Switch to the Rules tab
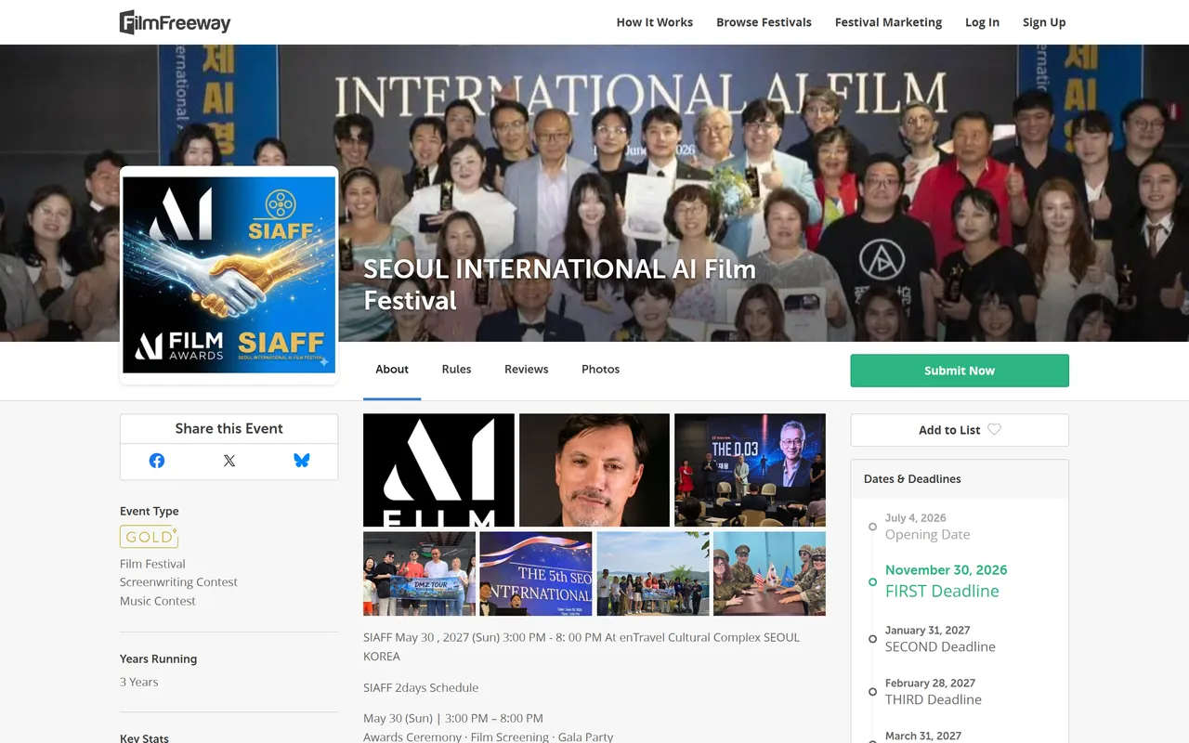This screenshot has height=743, width=1189. 456,370
